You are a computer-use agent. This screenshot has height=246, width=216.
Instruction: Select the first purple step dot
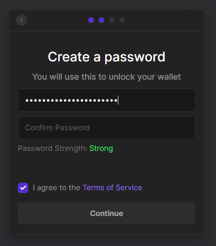click(91, 20)
